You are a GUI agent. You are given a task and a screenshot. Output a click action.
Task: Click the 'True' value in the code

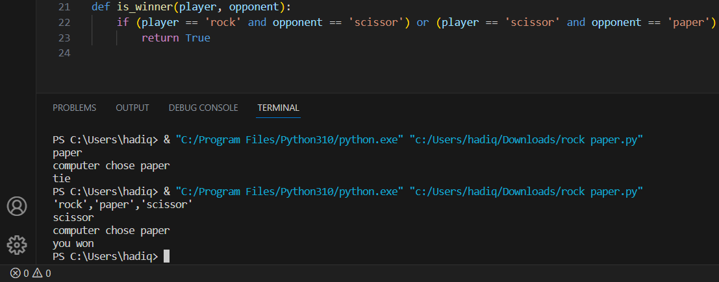click(197, 38)
